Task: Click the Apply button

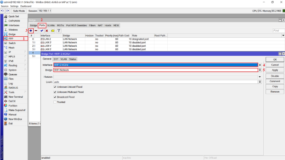Action: coord(275,70)
